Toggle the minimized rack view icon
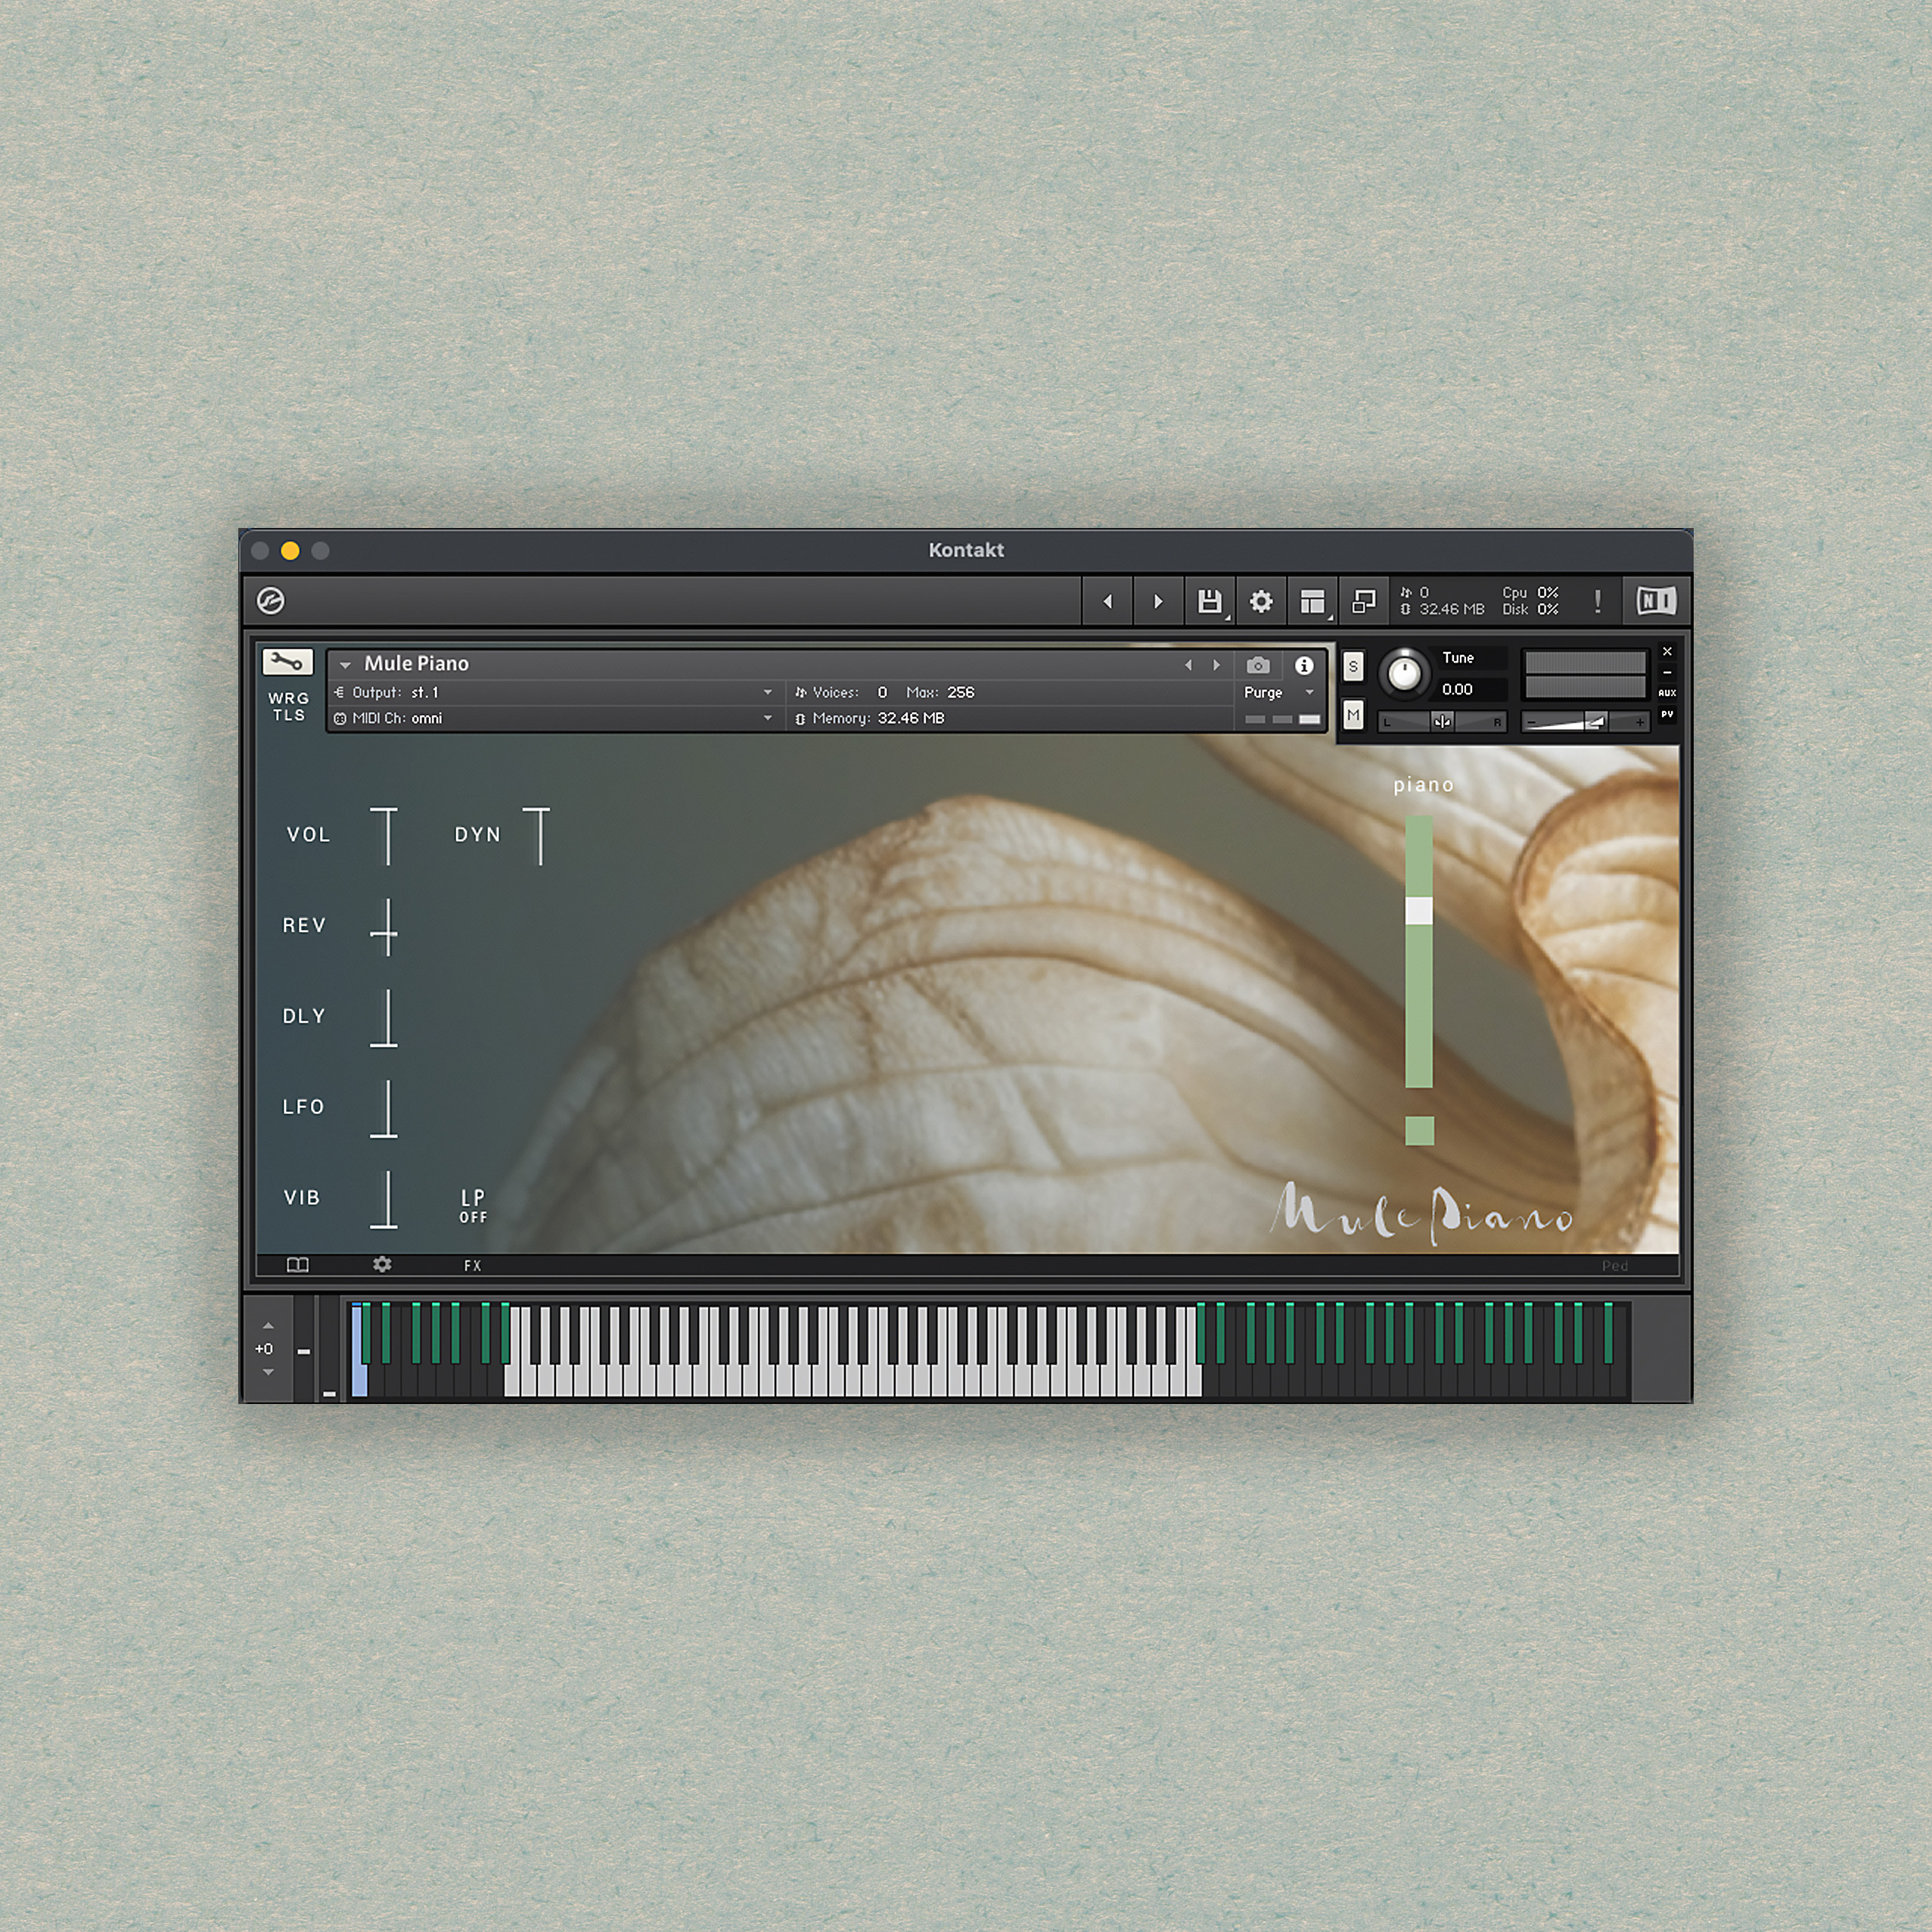The height and width of the screenshot is (1932, 1932). tap(1364, 601)
